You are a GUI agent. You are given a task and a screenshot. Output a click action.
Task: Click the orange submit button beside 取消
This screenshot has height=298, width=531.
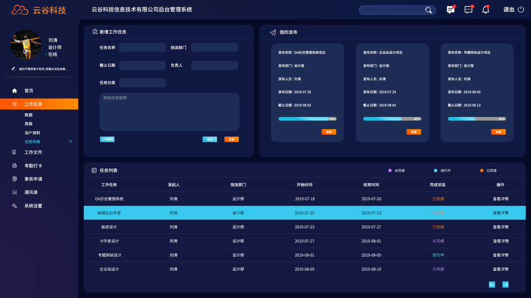pyautogui.click(x=231, y=139)
